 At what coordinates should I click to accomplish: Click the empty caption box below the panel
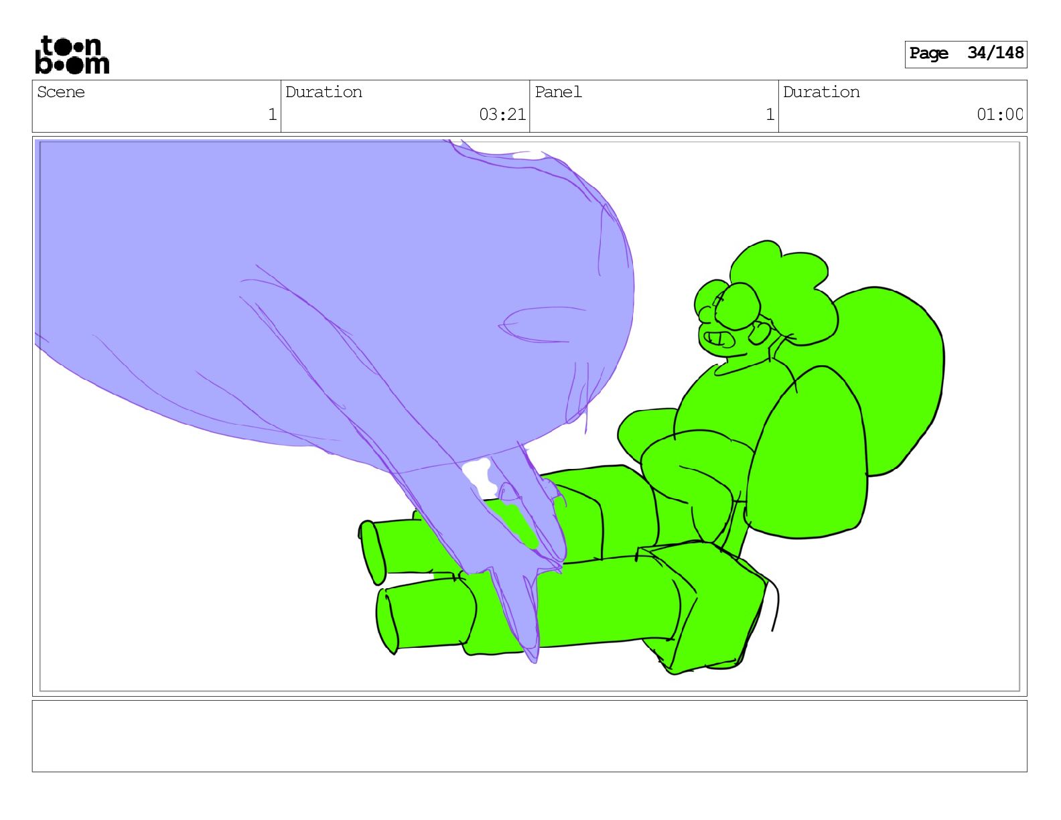[x=529, y=736]
